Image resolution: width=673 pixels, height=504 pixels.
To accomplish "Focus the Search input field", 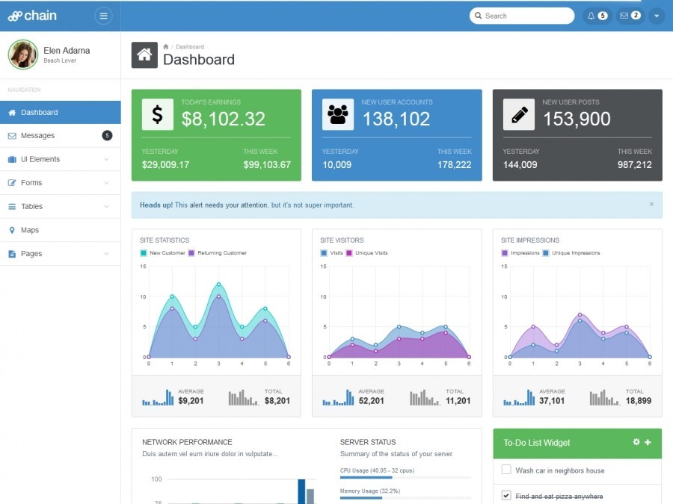I will tap(522, 16).
